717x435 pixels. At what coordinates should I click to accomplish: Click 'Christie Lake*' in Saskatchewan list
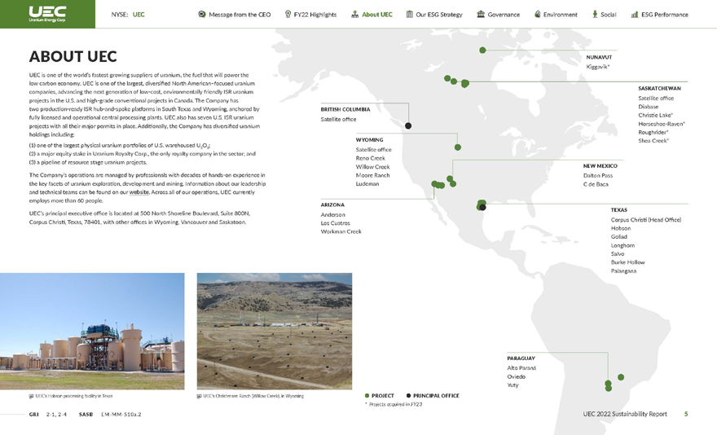656,116
